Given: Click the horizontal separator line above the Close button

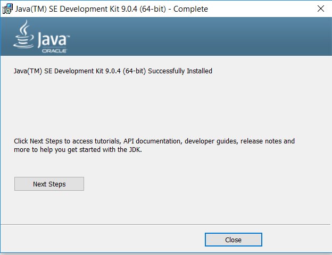Looking at the screenshot, I should (165, 224).
